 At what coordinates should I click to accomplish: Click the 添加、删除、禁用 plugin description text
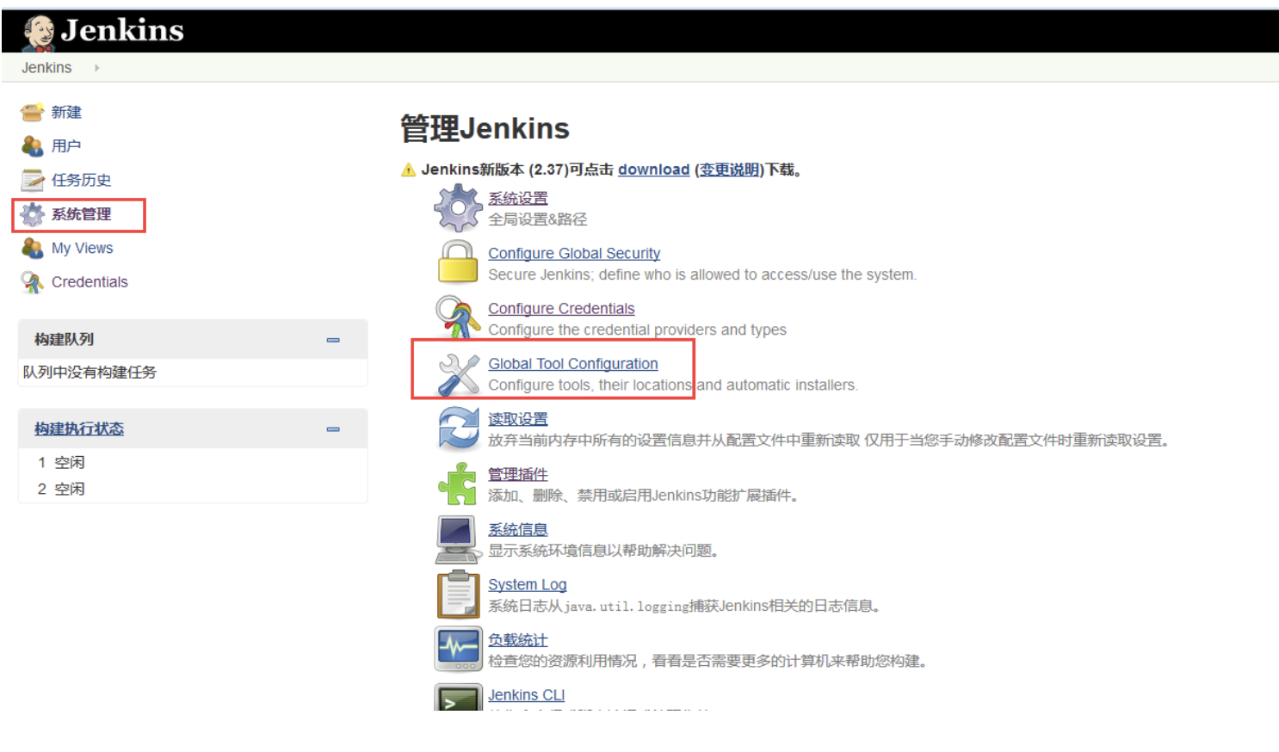pyautogui.click(x=644, y=496)
